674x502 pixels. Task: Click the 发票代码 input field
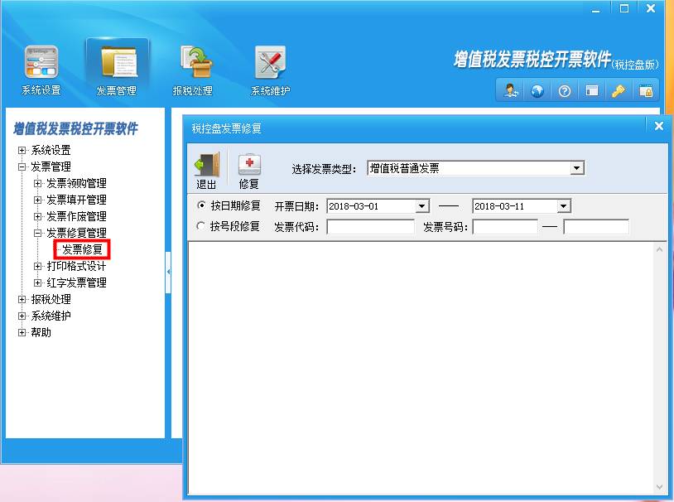pyautogui.click(x=370, y=227)
